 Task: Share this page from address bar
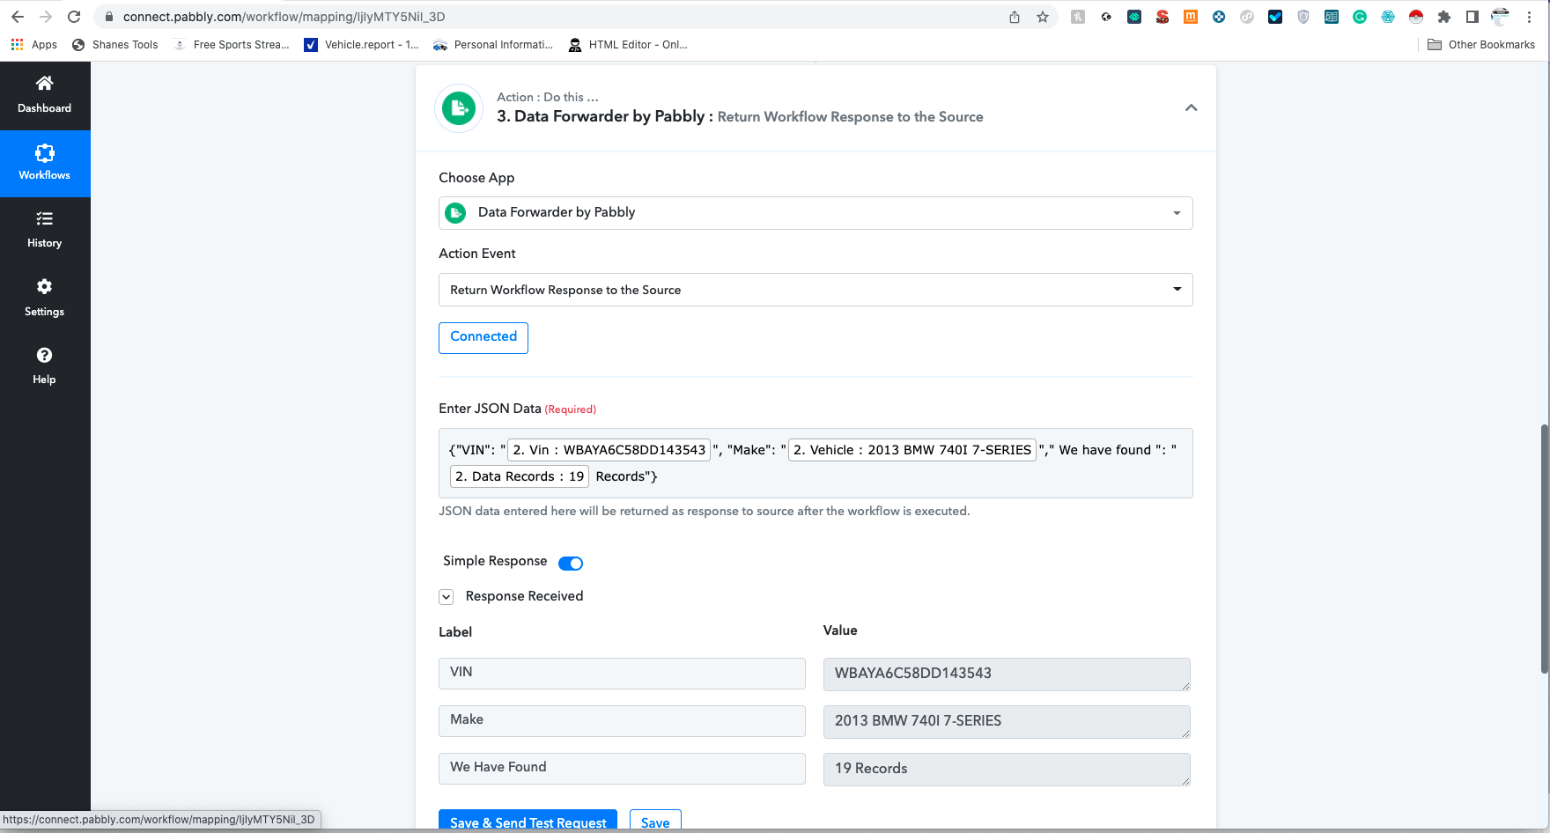(1015, 17)
